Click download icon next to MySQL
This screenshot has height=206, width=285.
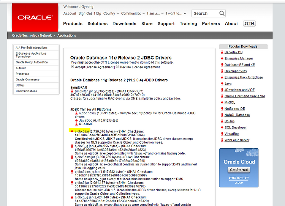(x=222, y=102)
